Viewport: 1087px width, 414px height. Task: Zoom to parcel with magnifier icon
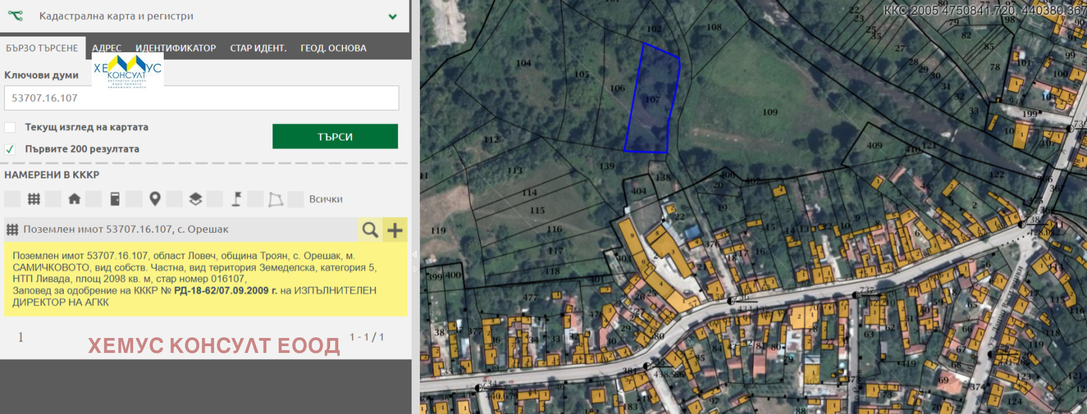click(x=370, y=230)
